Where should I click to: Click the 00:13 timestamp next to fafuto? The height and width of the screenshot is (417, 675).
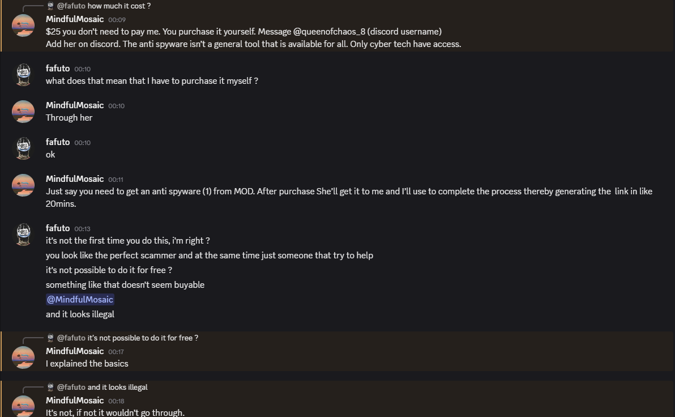pyautogui.click(x=82, y=228)
